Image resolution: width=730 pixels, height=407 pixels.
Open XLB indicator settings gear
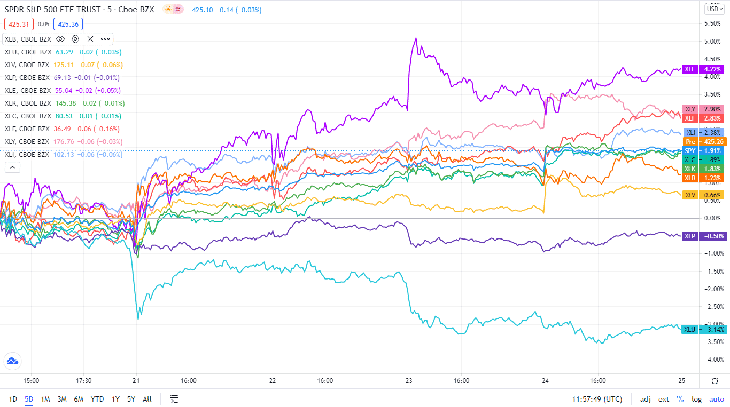pos(75,39)
